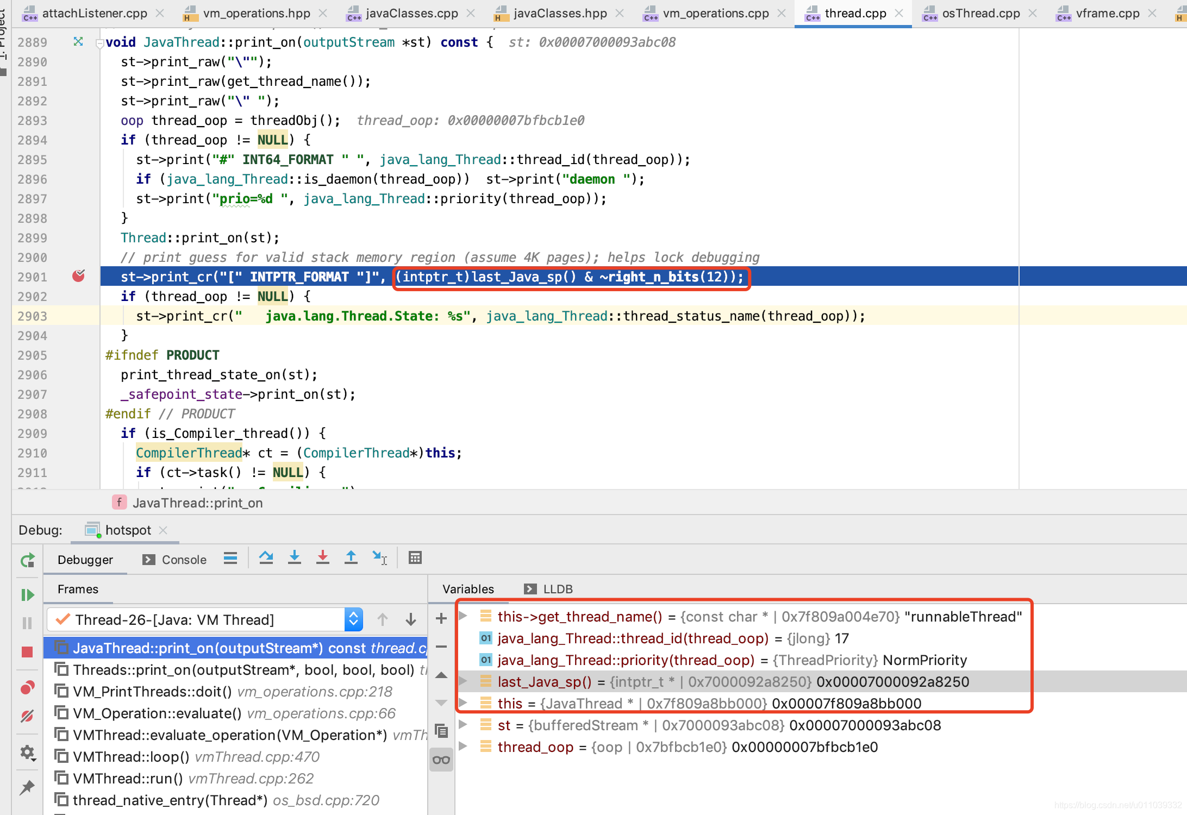1187x815 pixels.
Task: Click Step Into debugger icon
Action: coord(295,558)
